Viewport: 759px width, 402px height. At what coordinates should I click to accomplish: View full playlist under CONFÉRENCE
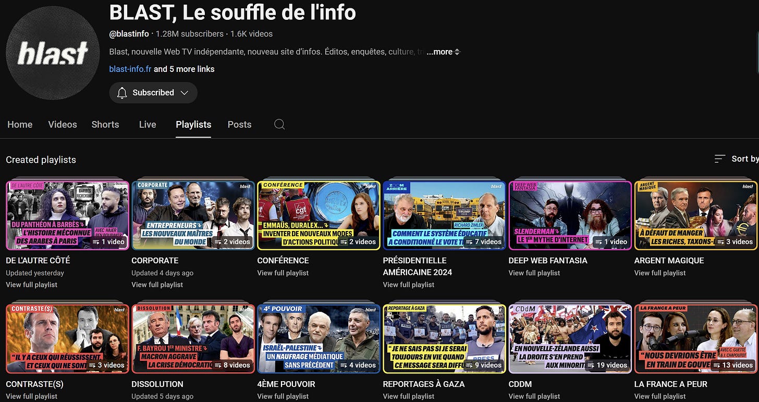pos(283,273)
